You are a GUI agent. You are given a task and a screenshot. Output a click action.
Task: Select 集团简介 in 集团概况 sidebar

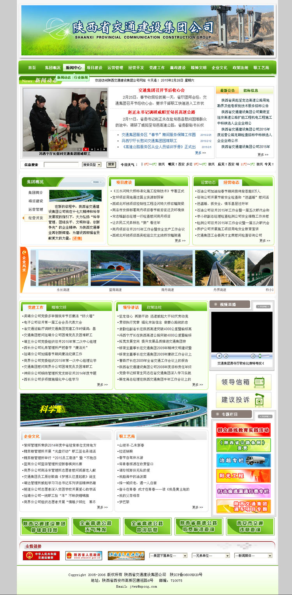(x=35, y=193)
